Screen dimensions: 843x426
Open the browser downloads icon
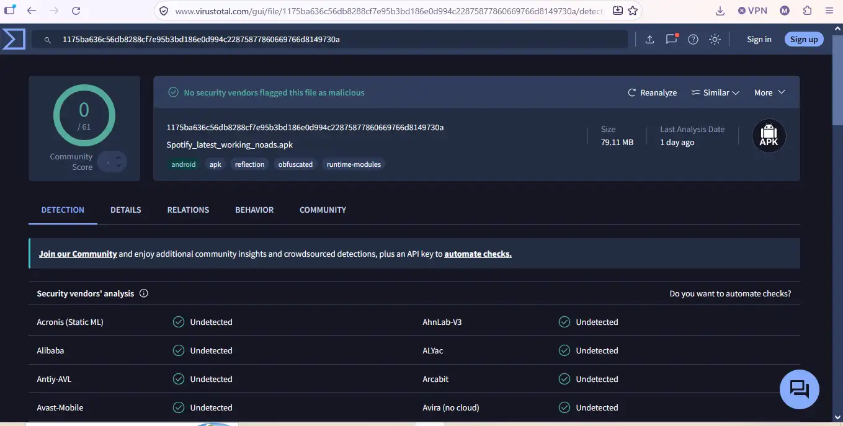tap(720, 11)
